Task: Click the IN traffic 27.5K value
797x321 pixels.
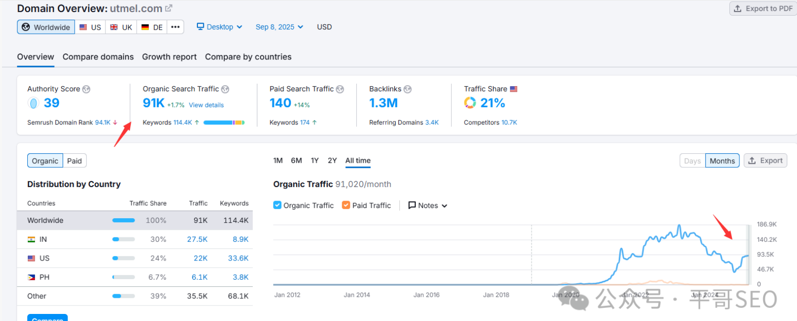Action: 197,239
